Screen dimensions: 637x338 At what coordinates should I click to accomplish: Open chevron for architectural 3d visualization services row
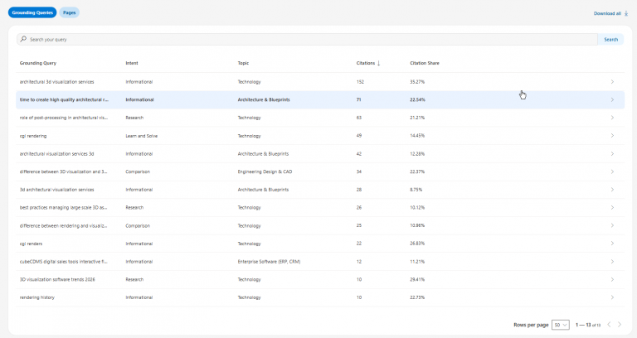click(612, 81)
